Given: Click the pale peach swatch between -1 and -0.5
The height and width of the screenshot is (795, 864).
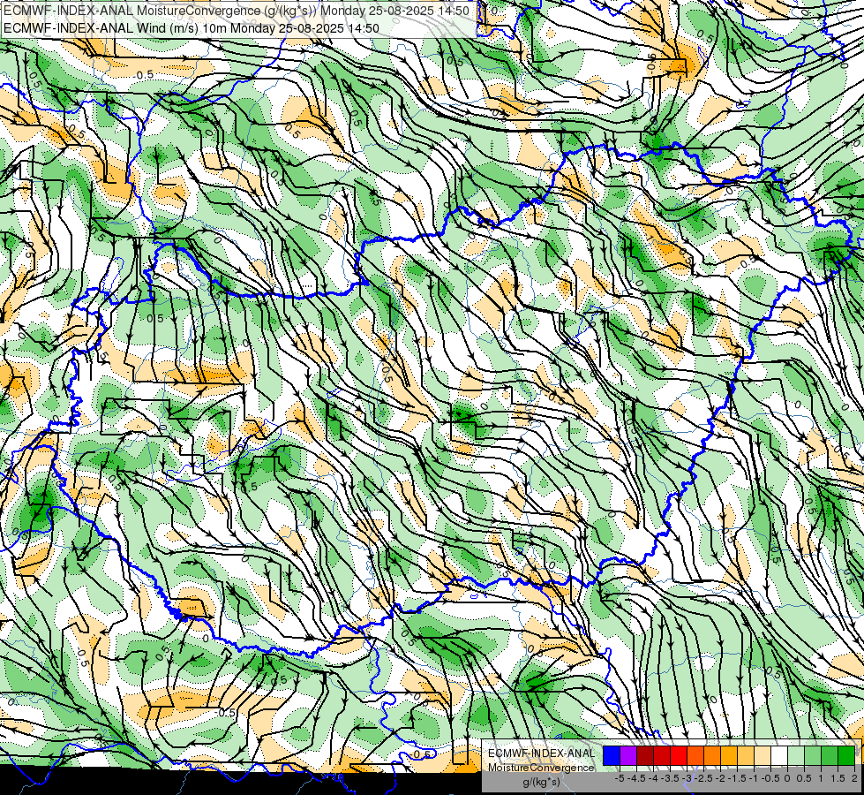Looking at the screenshot, I should [x=763, y=755].
